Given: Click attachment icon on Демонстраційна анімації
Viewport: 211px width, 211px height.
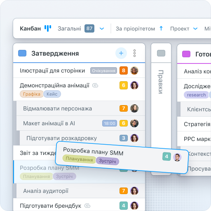Looking at the screenshot, I should [95, 85].
